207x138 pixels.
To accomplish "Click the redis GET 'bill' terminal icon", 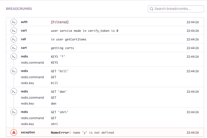I will (x=14, y=71).
